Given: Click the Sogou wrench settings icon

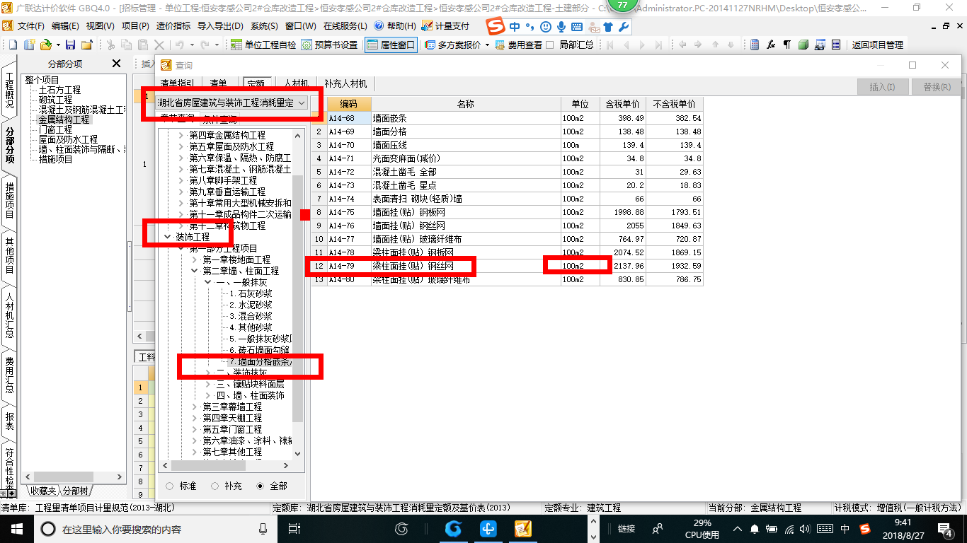Looking at the screenshot, I should (623, 27).
